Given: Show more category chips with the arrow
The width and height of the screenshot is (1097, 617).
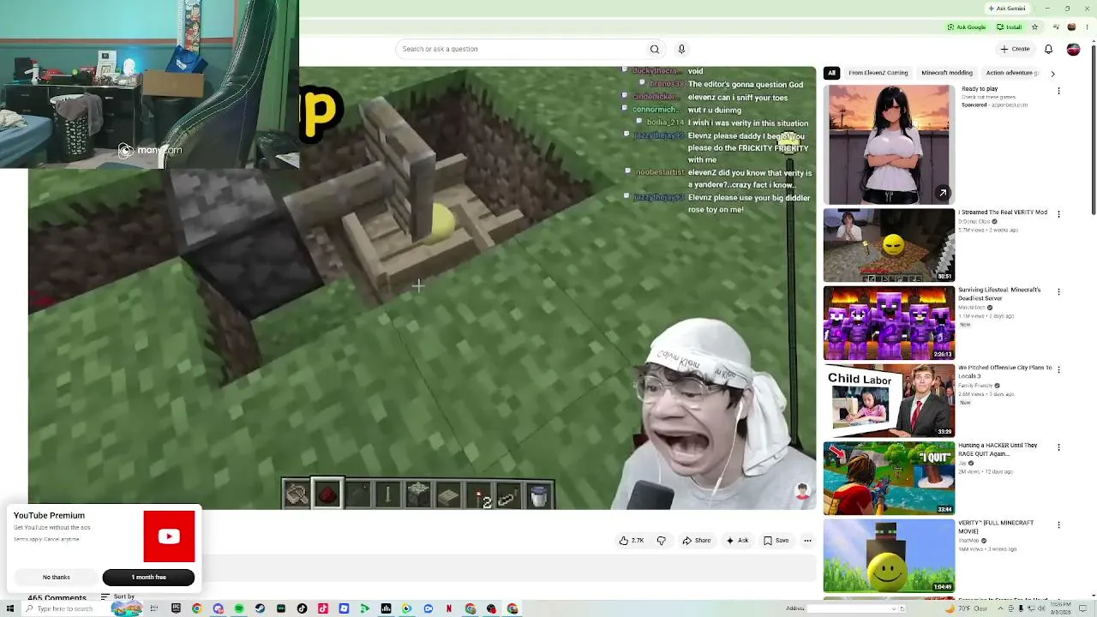Looking at the screenshot, I should click(x=1053, y=74).
